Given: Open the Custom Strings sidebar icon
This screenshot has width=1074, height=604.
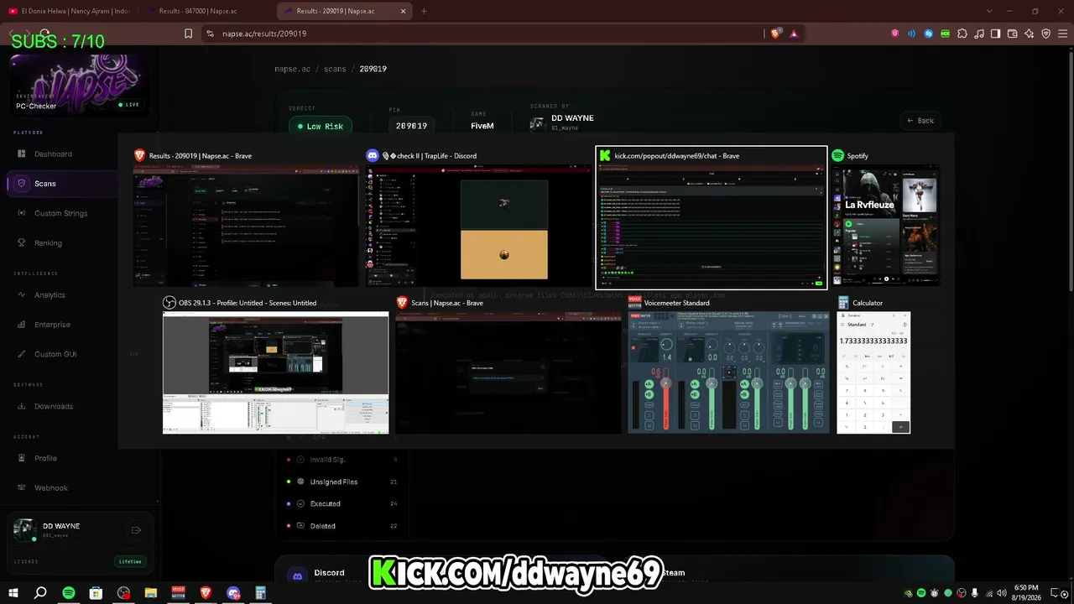Looking at the screenshot, I should pos(22,213).
